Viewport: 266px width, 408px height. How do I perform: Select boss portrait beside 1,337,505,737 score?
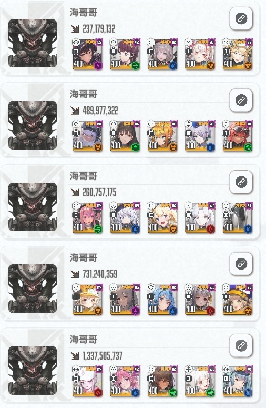pos(33,370)
